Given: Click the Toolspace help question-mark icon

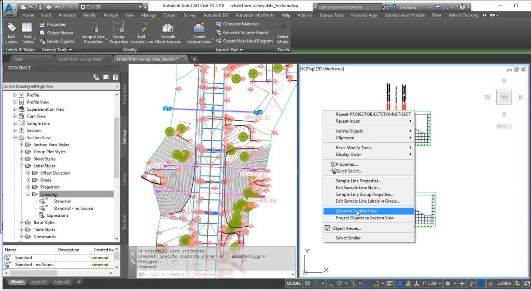Looking at the screenshot, I should click(115, 77).
